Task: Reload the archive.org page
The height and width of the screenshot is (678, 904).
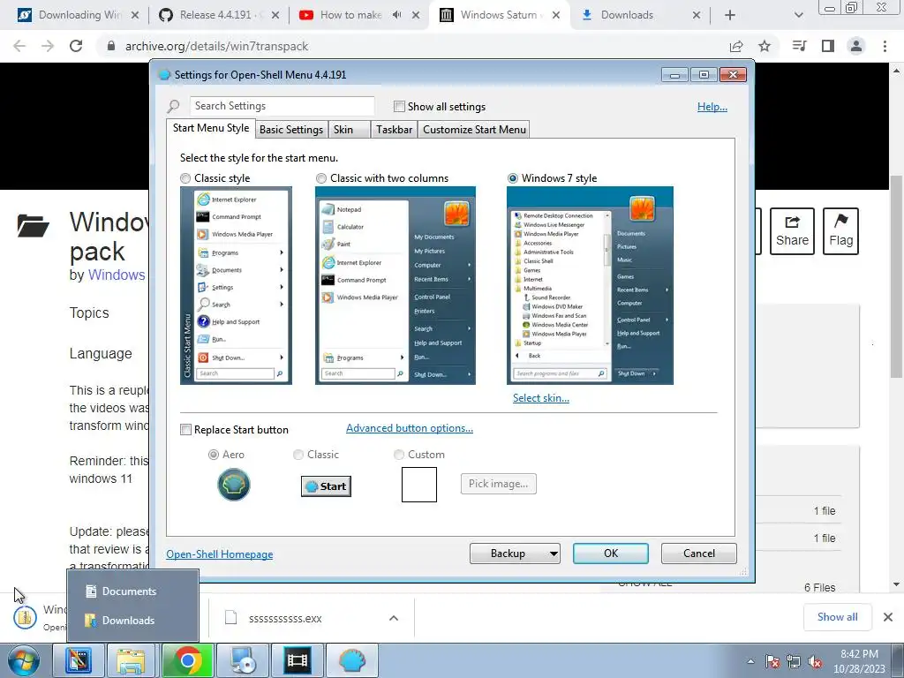Action: coord(76,46)
